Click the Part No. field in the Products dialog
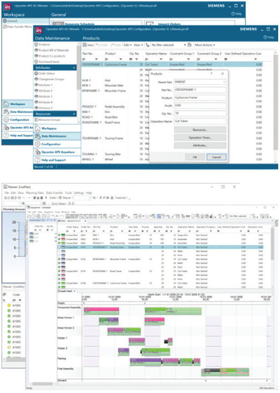 tap(200, 90)
